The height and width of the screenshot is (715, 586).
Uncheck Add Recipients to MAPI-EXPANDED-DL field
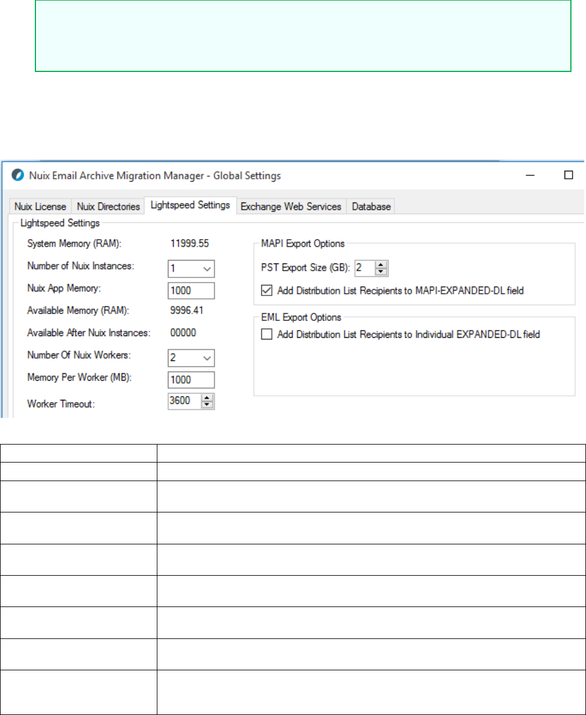click(x=267, y=290)
